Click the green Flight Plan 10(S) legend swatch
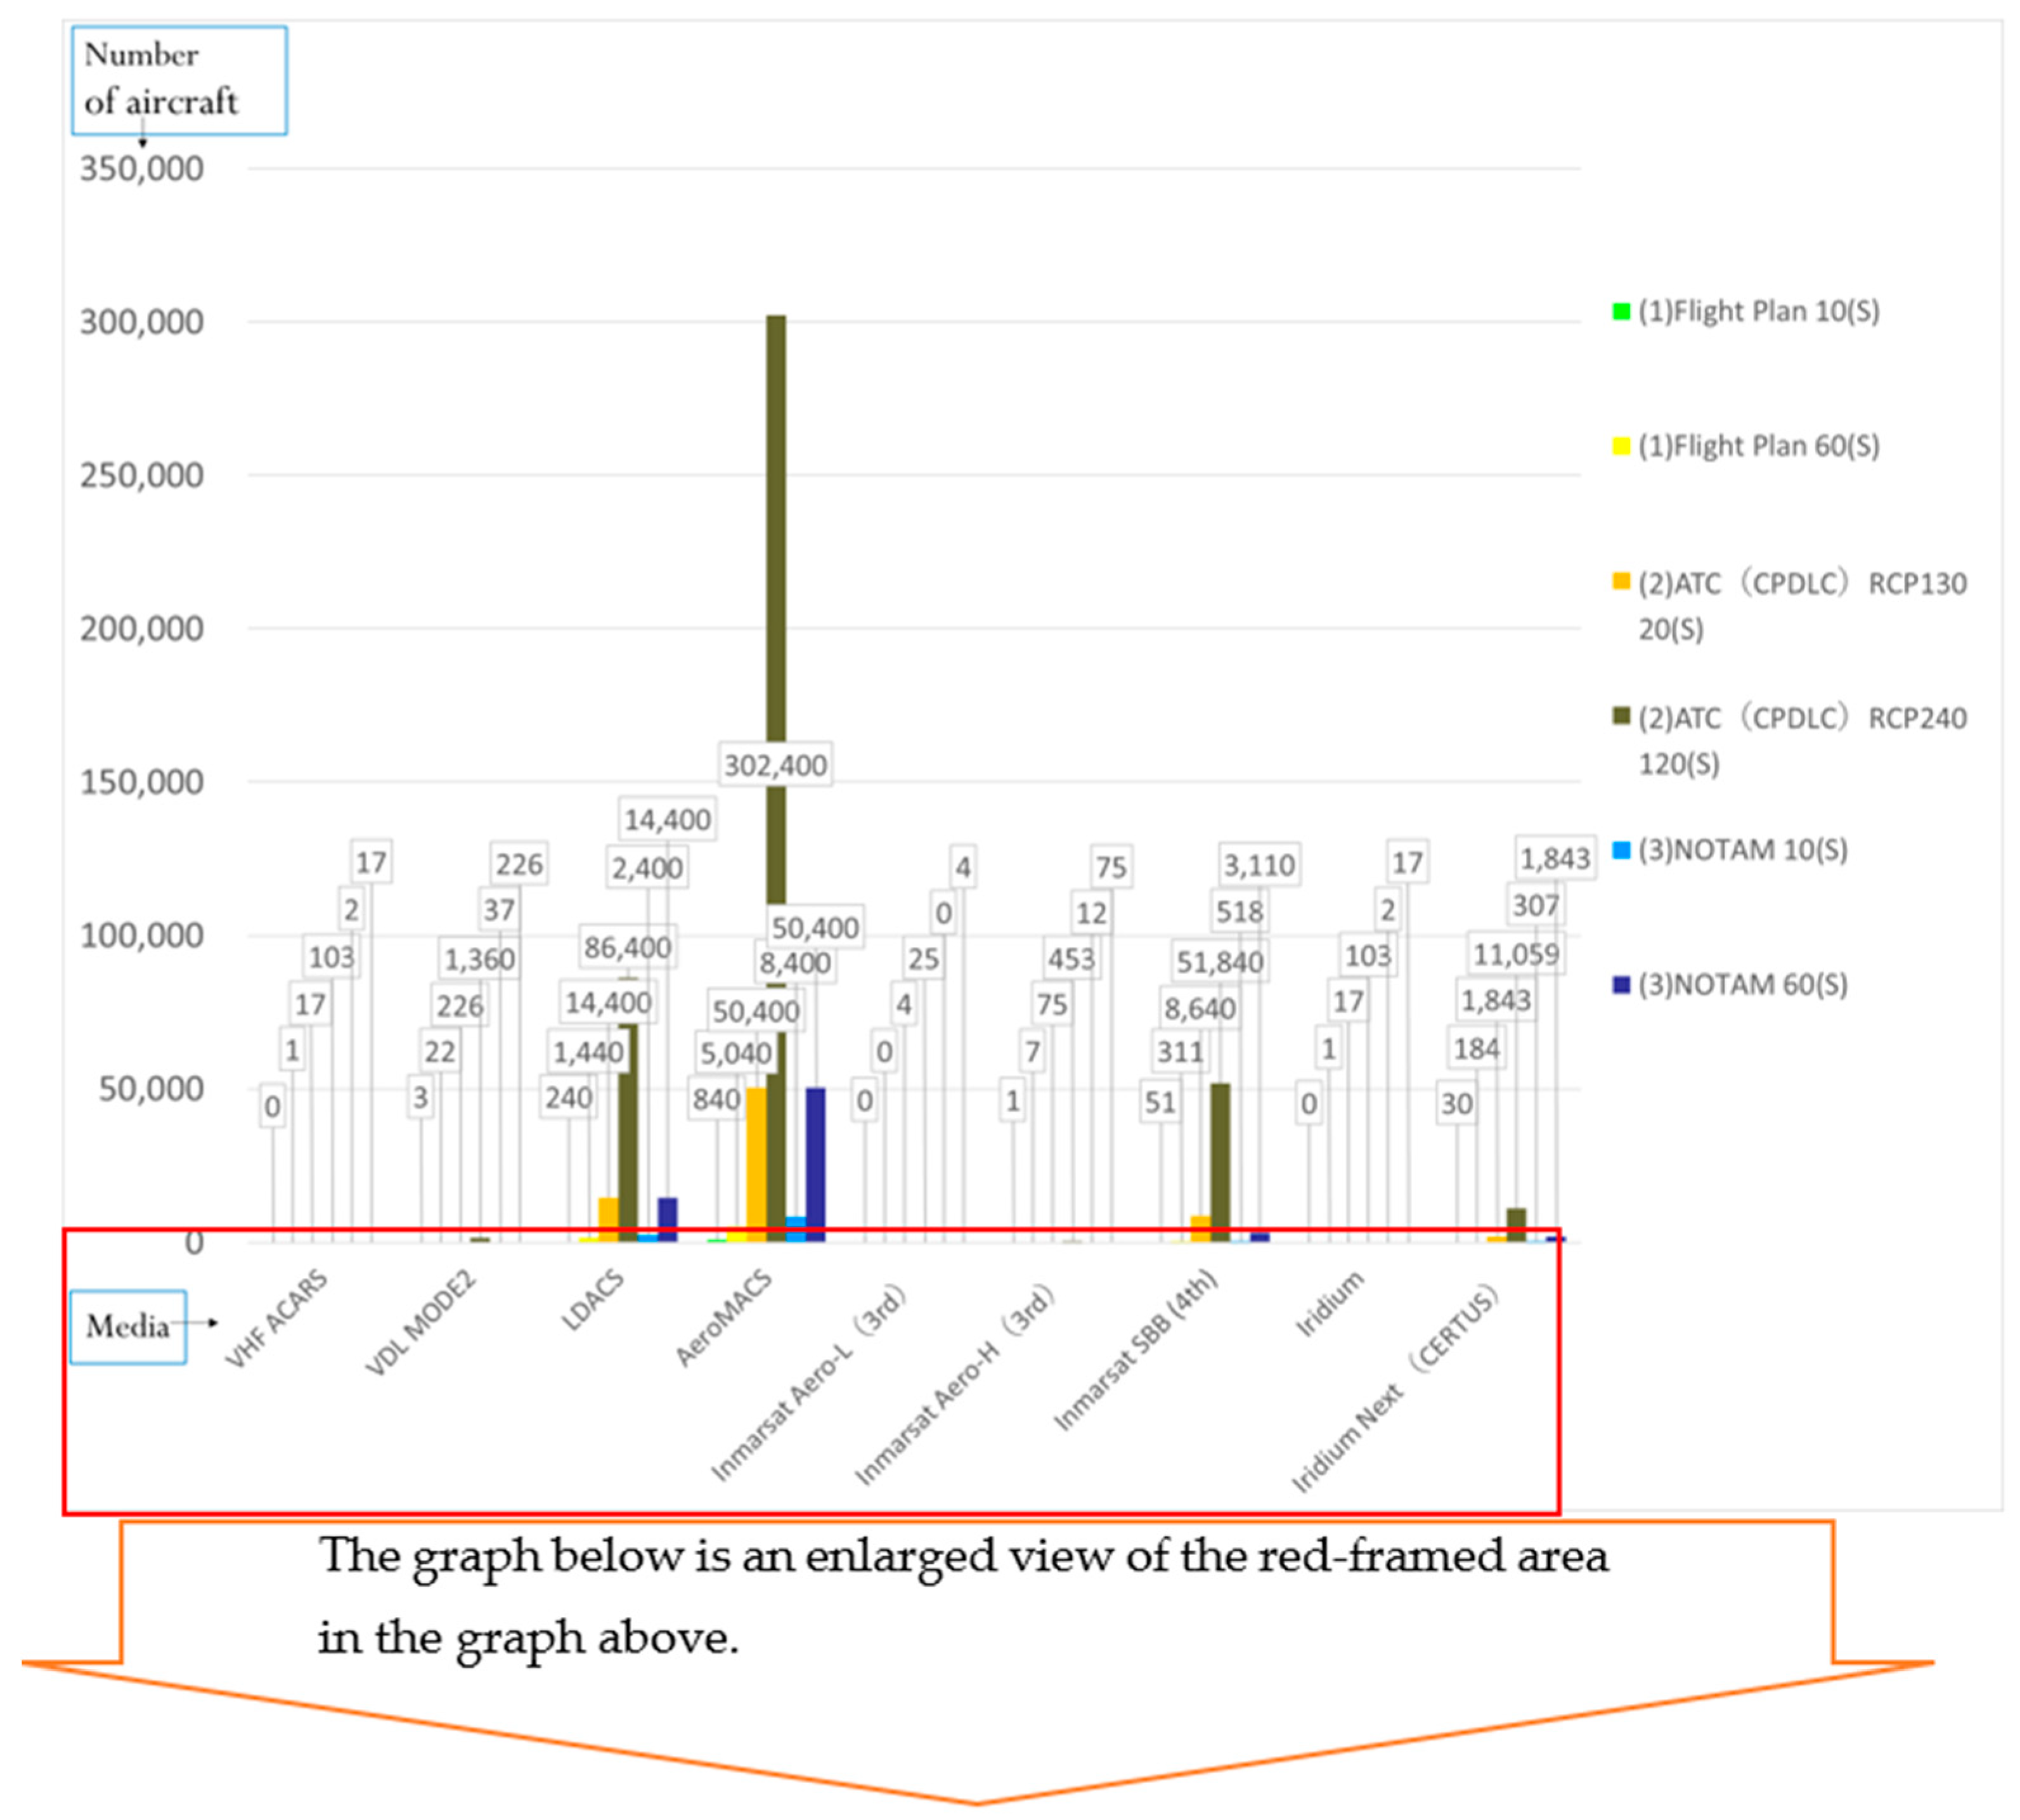This screenshot has width=2020, height=1820. [1622, 312]
